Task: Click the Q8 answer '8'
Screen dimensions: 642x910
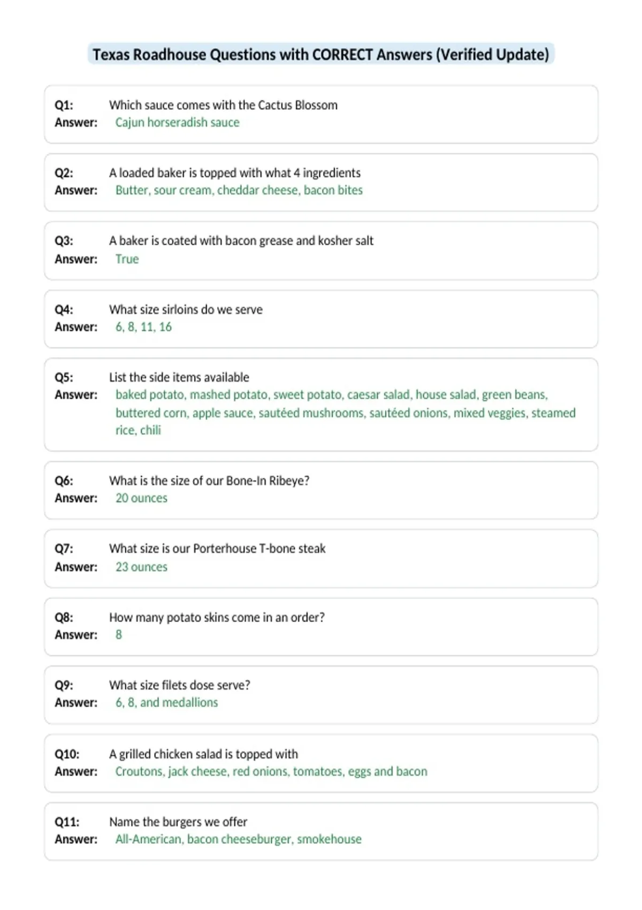Action: (119, 635)
